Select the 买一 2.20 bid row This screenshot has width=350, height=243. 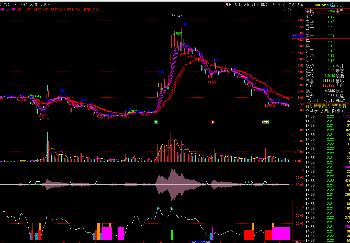pos(328,41)
